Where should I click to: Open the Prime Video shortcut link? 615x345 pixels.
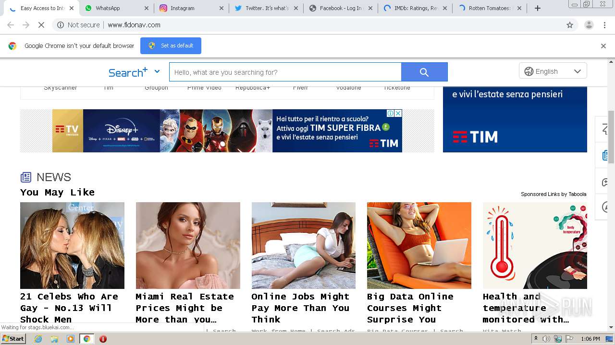(x=205, y=88)
